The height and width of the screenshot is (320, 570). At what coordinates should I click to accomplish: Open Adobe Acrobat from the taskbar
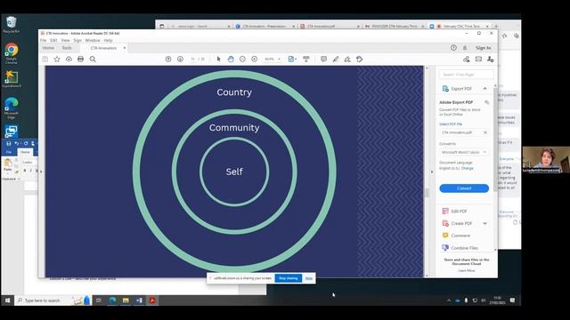coord(152,300)
